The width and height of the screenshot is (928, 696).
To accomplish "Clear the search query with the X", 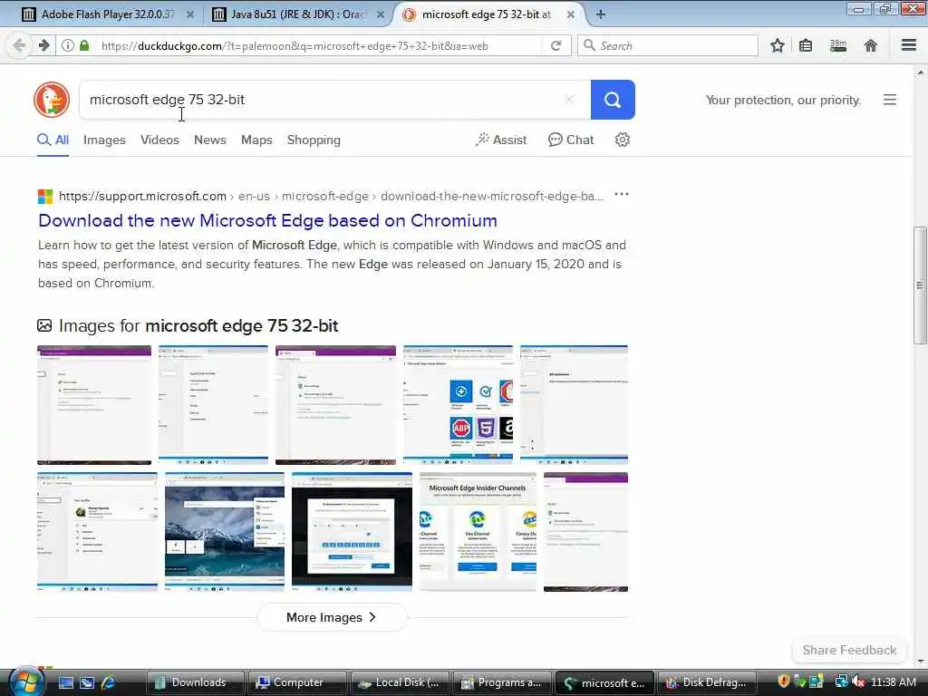I will tap(569, 100).
